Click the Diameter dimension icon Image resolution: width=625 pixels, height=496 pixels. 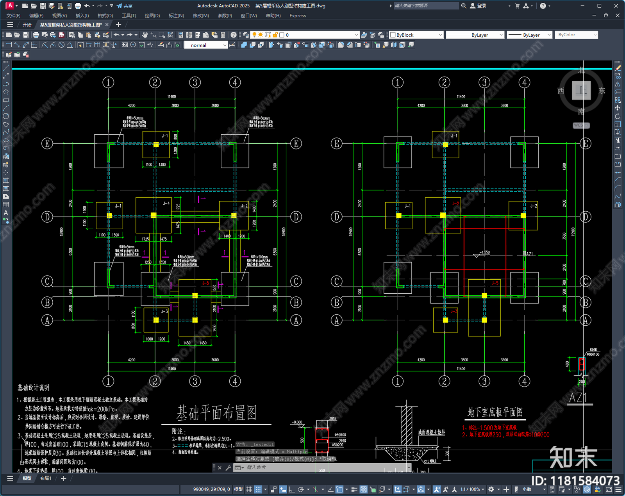(x=61, y=45)
